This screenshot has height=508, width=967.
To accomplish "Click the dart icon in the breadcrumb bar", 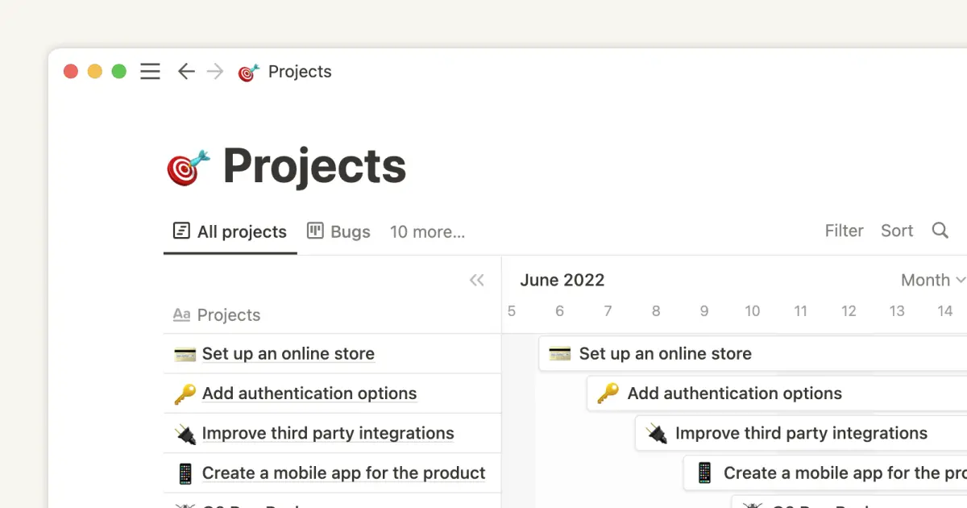I will tap(247, 71).
